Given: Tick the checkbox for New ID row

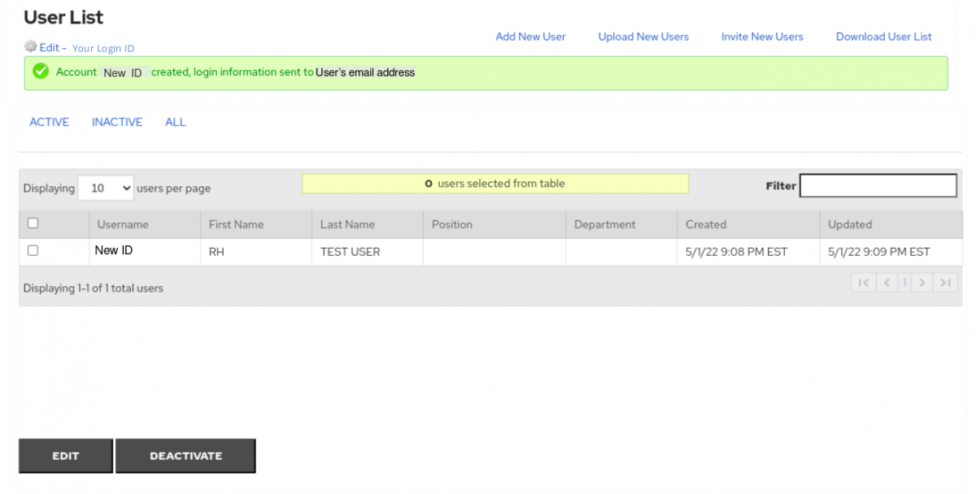Looking at the screenshot, I should click(33, 251).
